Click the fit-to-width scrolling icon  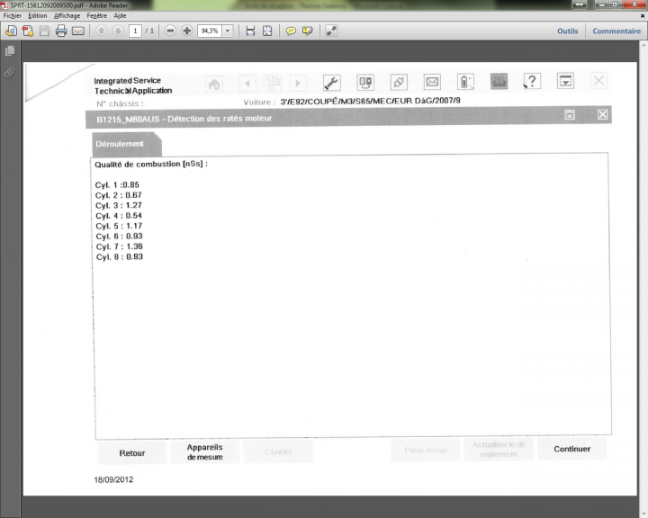tap(250, 31)
